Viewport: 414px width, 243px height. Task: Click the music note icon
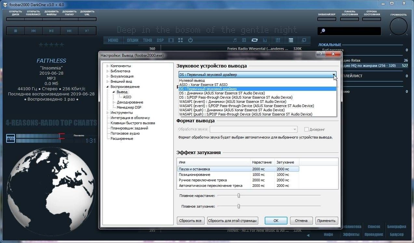[235, 40]
